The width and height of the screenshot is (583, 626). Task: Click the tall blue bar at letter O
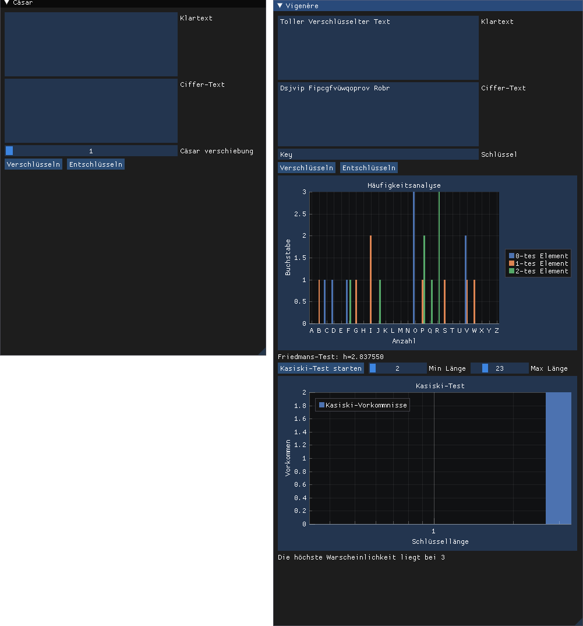click(x=414, y=258)
